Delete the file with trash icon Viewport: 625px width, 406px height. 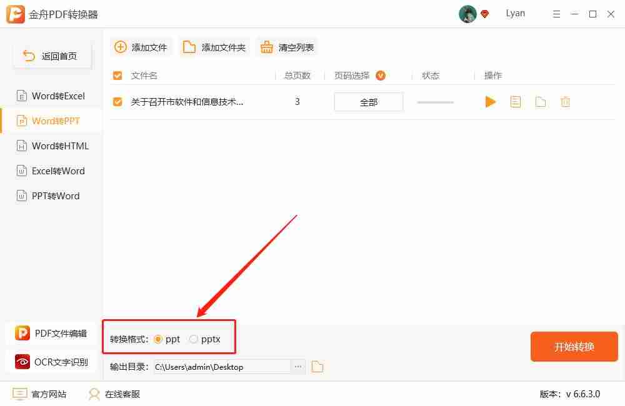point(565,102)
